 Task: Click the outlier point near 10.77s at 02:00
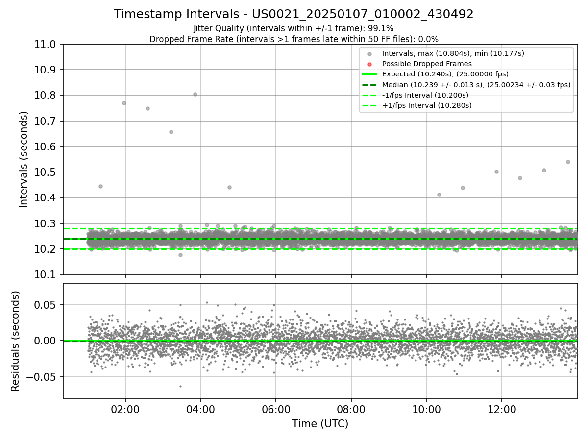tap(124, 103)
